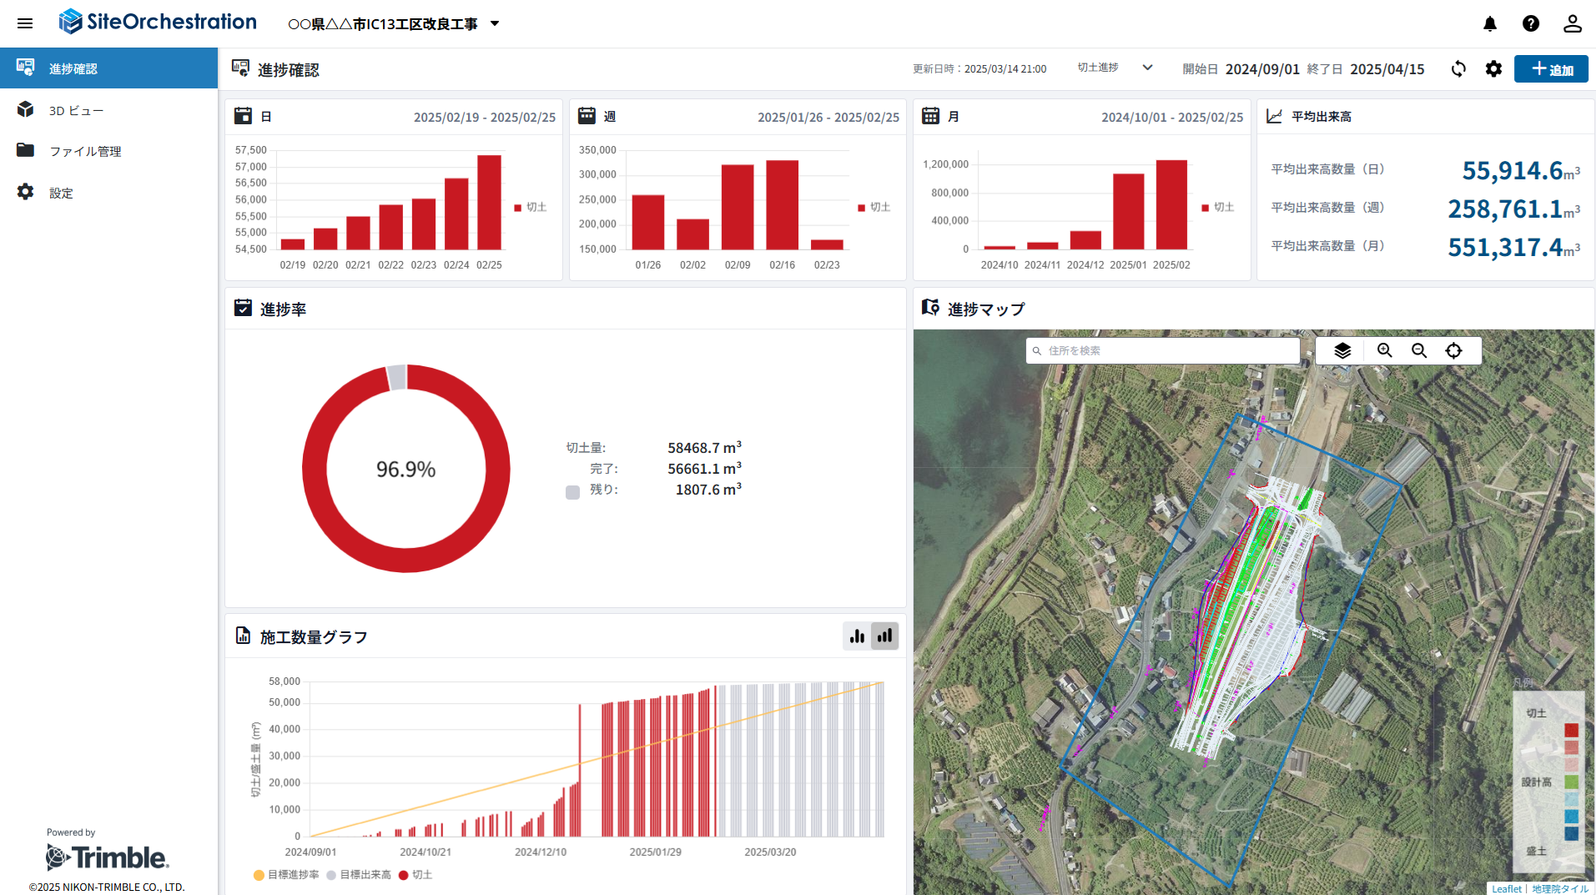This screenshot has height=895, width=1596.
Task: Zoom in on the progress map
Action: (1385, 351)
